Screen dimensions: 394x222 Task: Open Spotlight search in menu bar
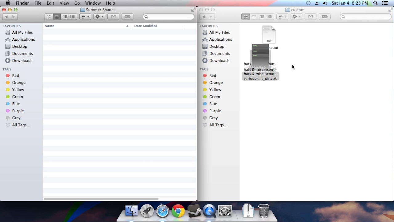[x=375, y=3]
